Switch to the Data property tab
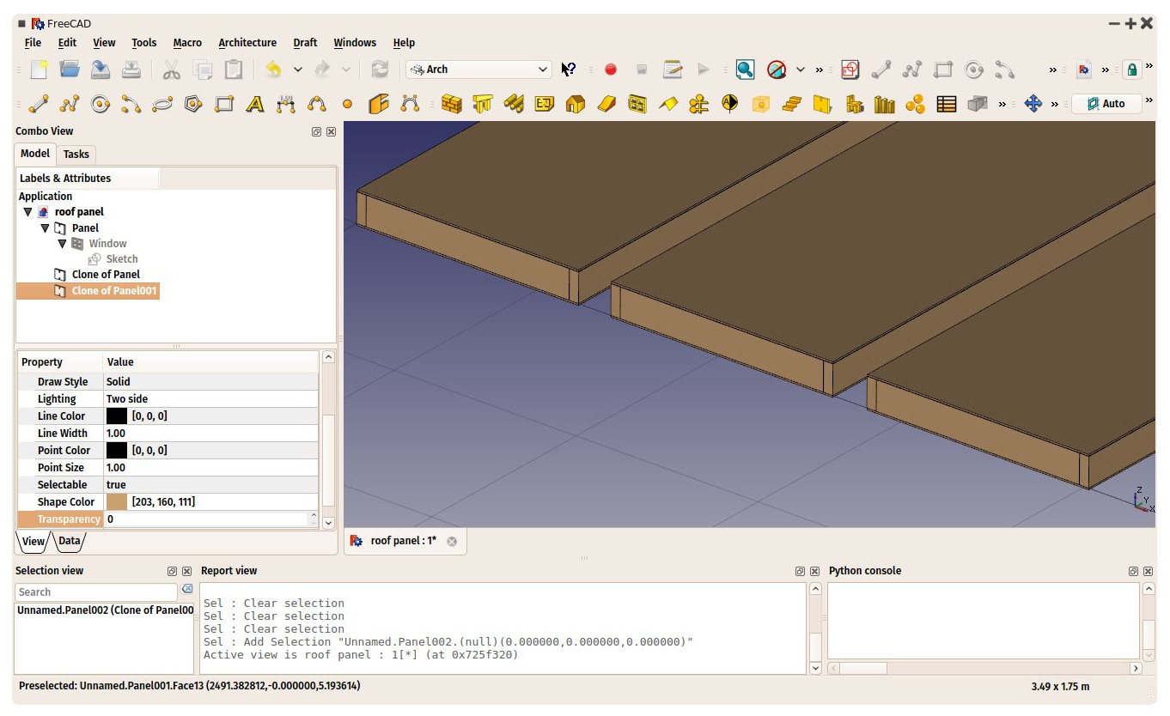Image resolution: width=1170 pixels, height=716 pixels. [70, 541]
